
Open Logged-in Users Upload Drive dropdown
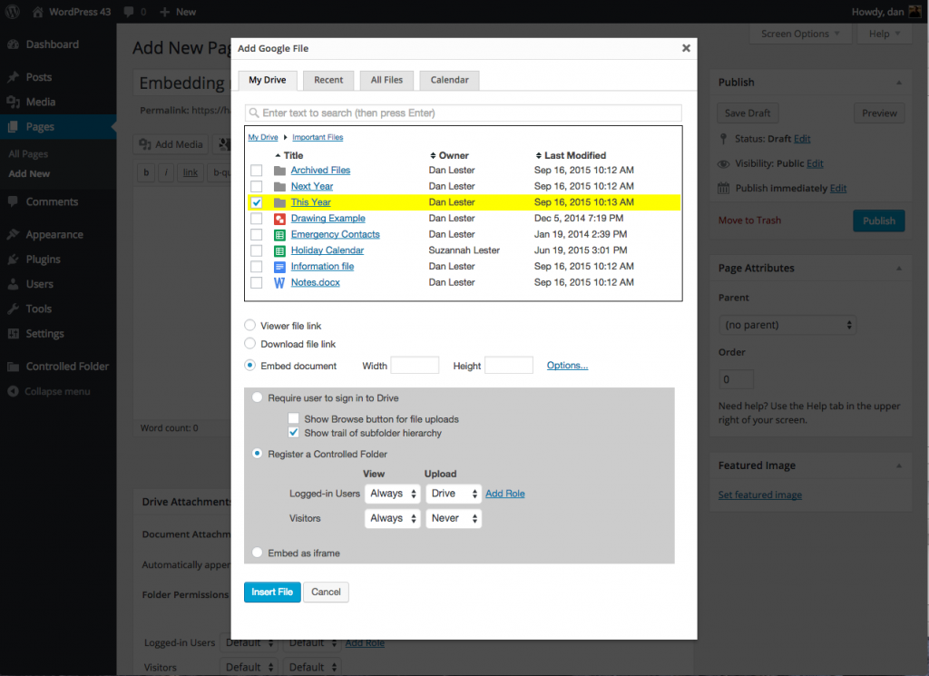coord(454,494)
